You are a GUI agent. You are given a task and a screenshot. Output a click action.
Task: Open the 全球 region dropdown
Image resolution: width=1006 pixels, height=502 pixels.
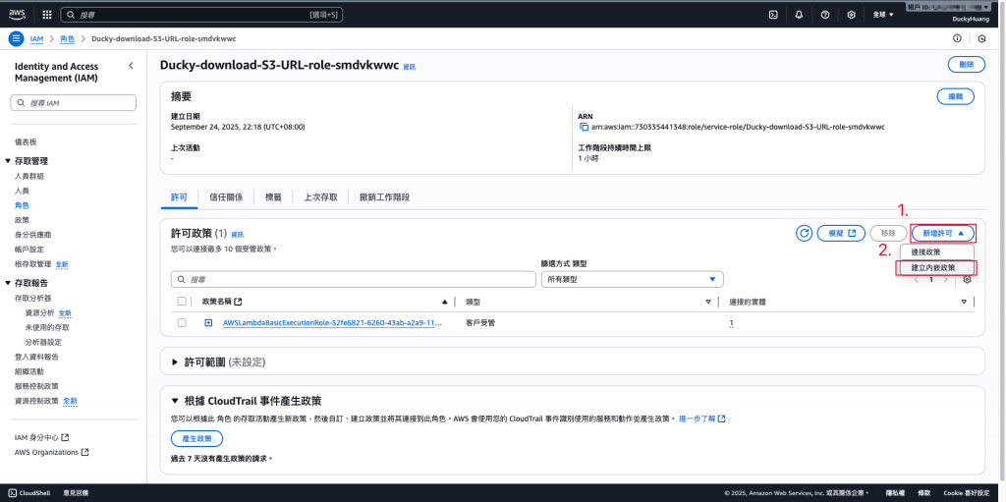[883, 14]
